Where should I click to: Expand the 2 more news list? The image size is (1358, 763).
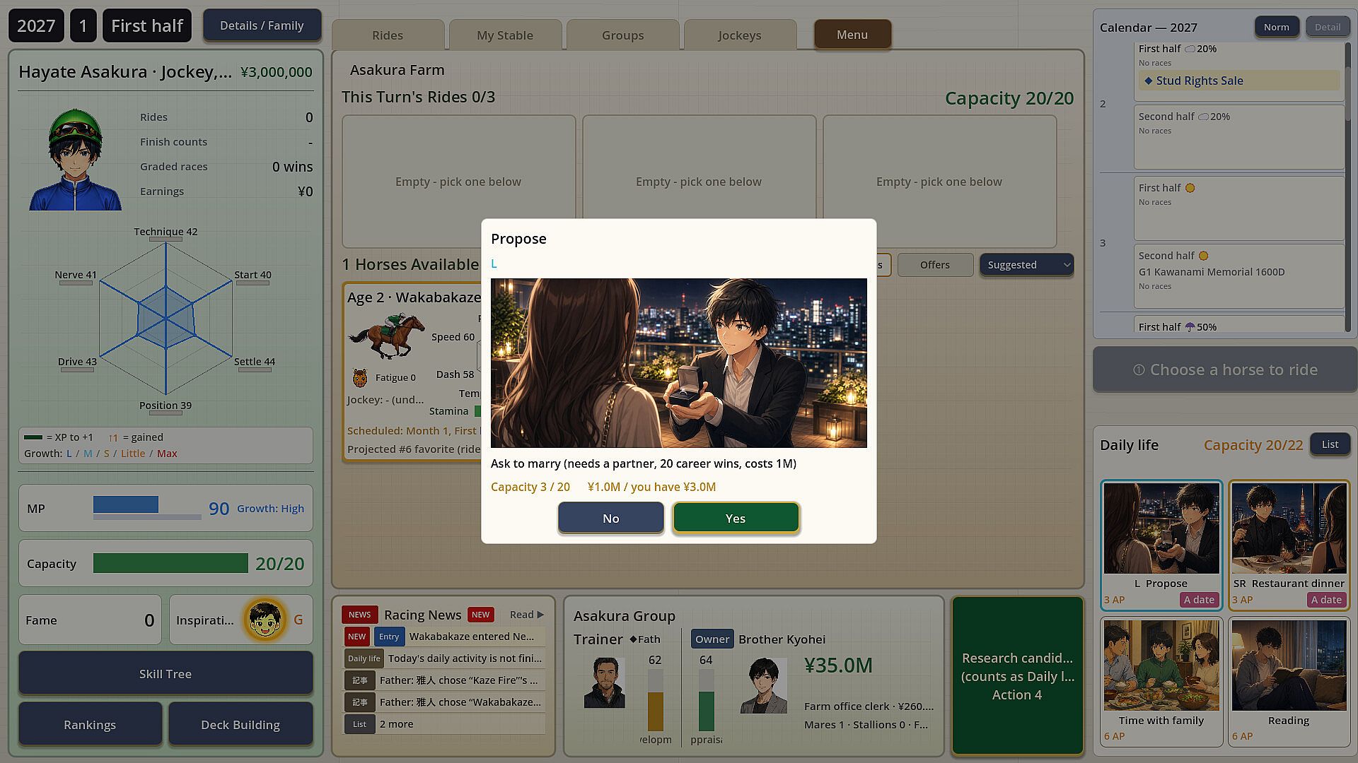[444, 724]
